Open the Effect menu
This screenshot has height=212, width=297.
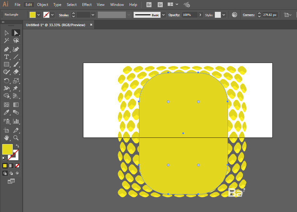pyautogui.click(x=87, y=5)
